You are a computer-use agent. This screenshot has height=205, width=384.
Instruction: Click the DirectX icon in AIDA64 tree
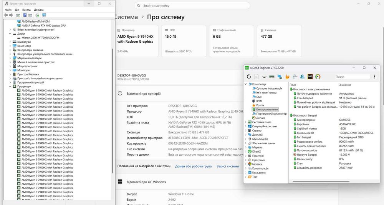click(250, 152)
